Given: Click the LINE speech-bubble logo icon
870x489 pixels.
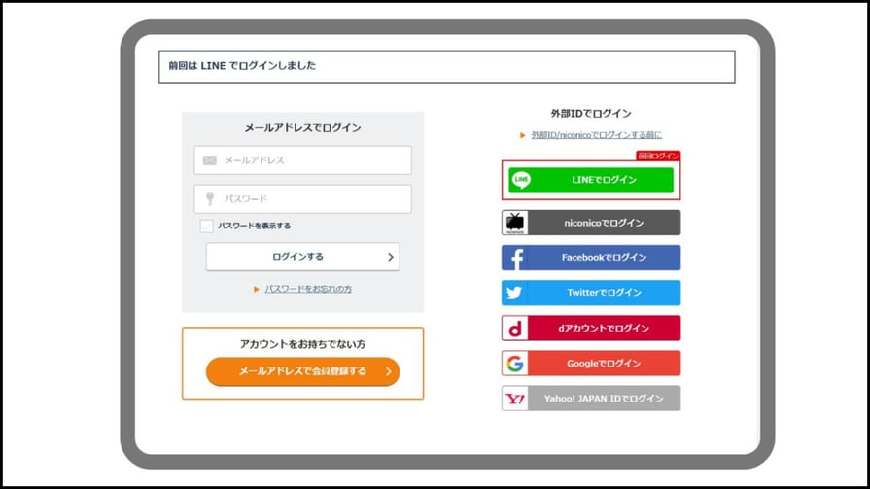Looking at the screenshot, I should [x=521, y=180].
